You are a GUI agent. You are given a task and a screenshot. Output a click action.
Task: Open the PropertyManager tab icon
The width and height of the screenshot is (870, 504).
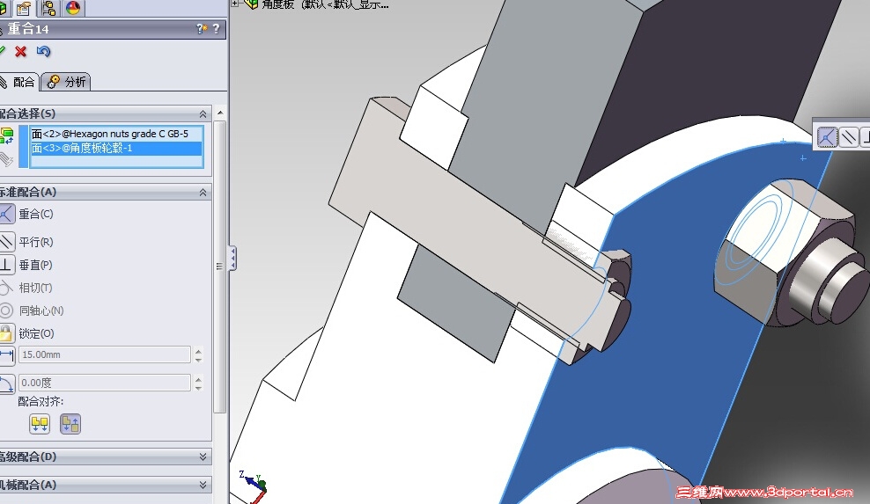click(x=24, y=8)
